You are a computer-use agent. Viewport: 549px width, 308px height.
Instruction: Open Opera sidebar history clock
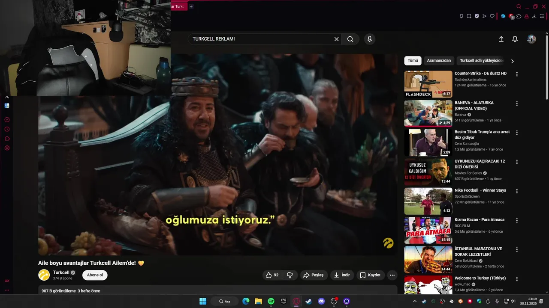coord(7,129)
